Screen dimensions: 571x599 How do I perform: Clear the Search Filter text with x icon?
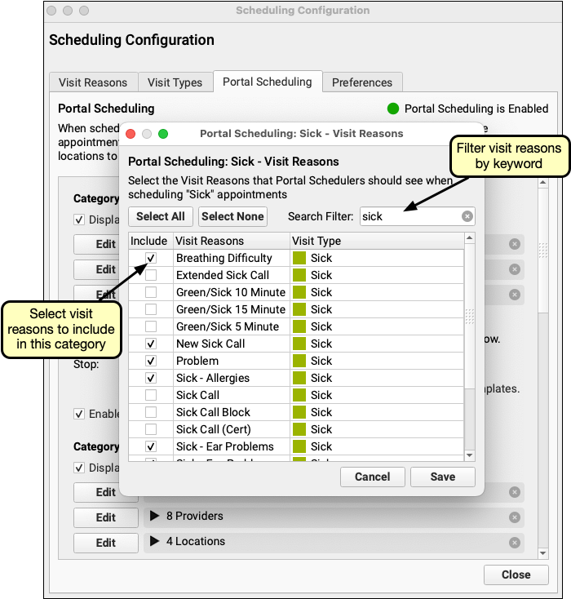tap(467, 216)
